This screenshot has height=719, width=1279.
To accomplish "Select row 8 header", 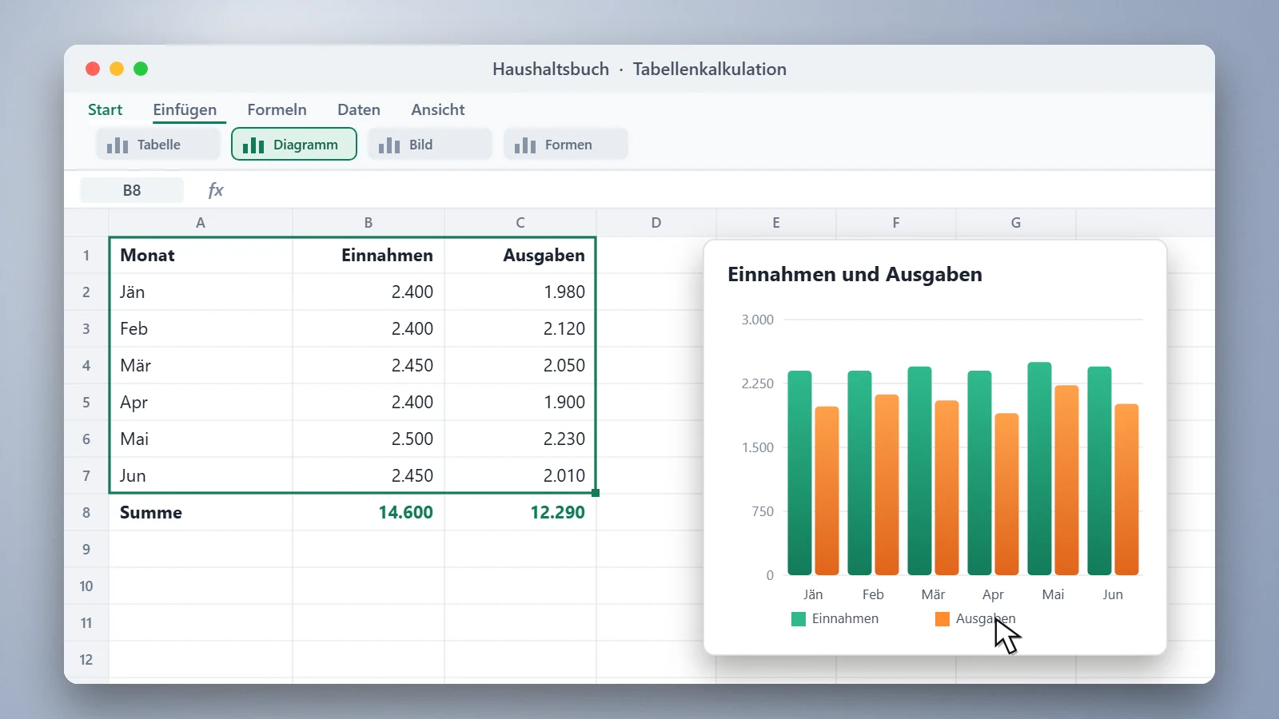I will coord(86,513).
